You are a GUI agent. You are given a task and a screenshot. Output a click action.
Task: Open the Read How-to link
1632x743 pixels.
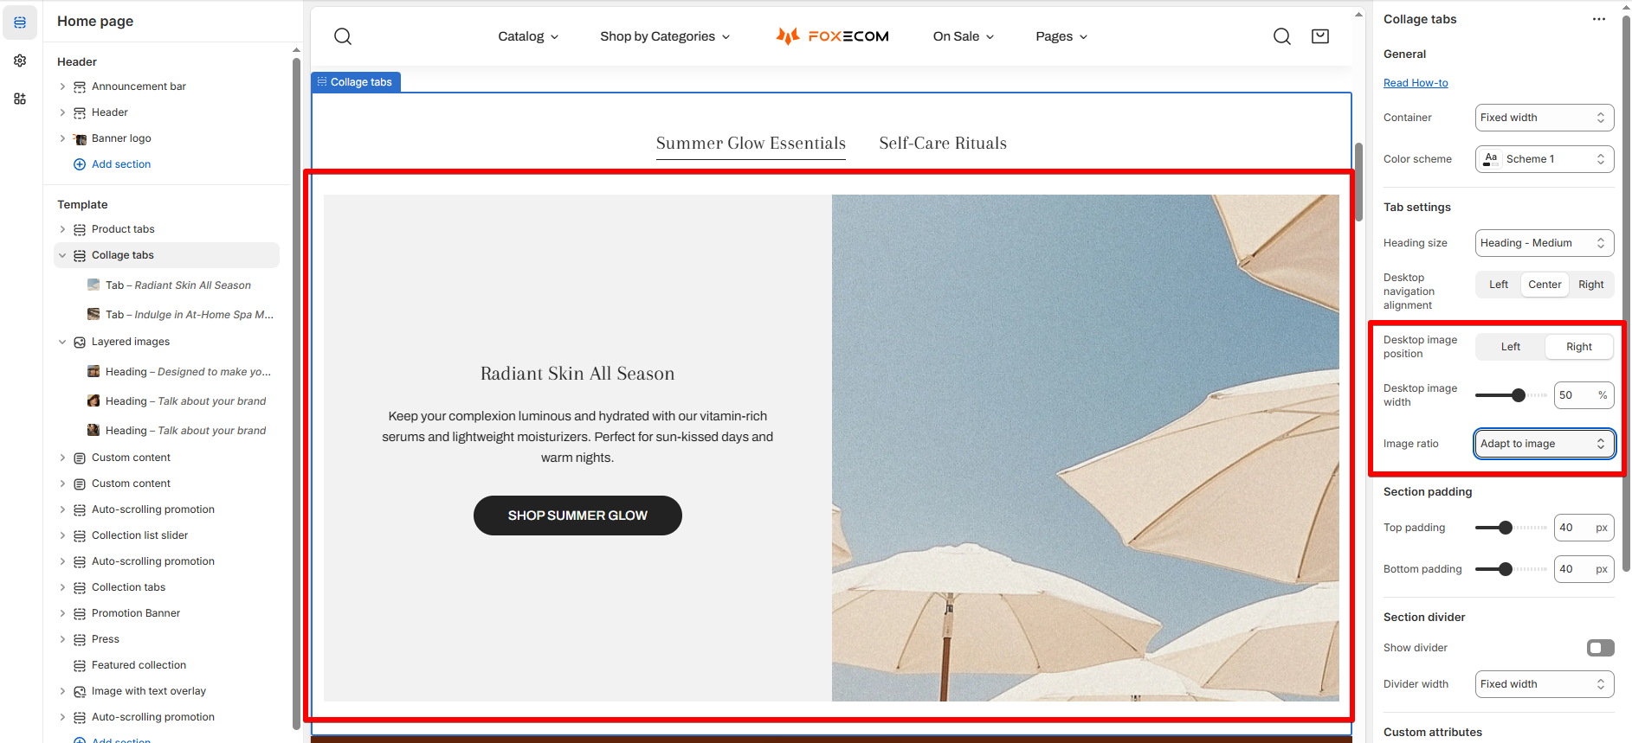(x=1416, y=83)
